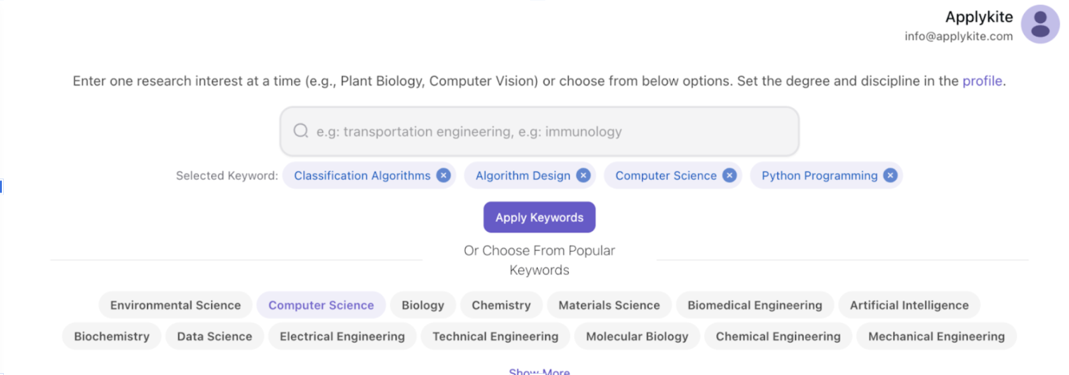Click the Apply Keywords button

(539, 217)
